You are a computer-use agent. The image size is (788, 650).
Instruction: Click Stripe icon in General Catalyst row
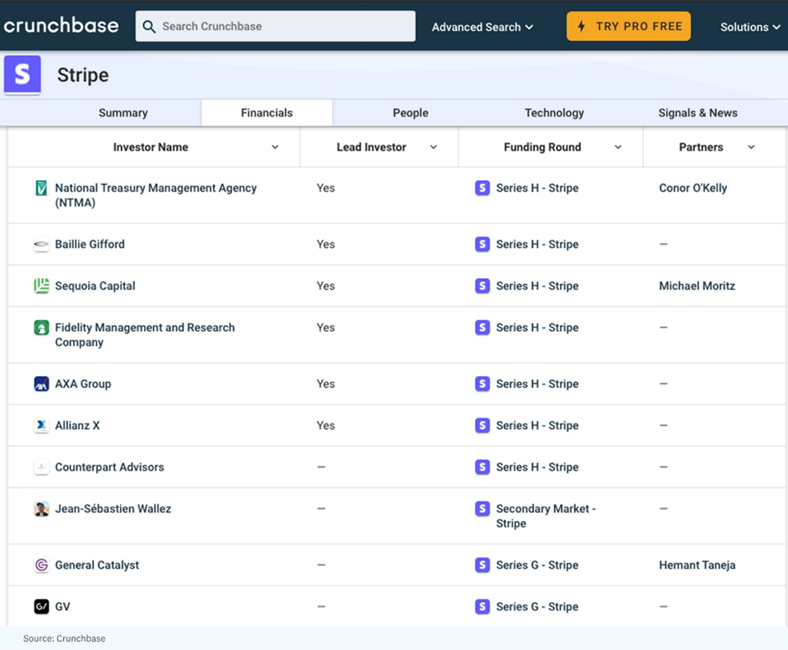point(483,565)
